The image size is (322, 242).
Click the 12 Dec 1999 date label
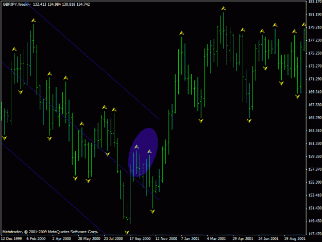11,239
